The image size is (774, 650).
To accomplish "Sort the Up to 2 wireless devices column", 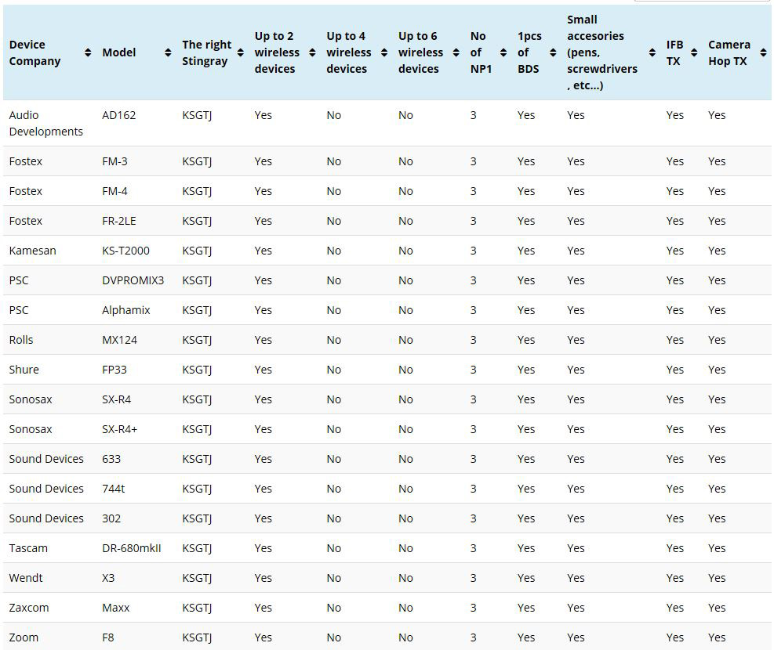I will pos(312,52).
